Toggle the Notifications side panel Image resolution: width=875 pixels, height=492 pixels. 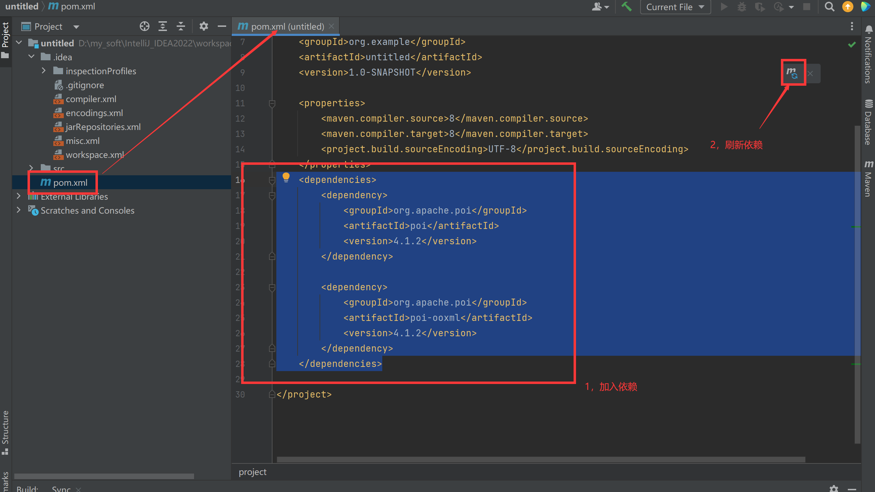[x=868, y=55]
